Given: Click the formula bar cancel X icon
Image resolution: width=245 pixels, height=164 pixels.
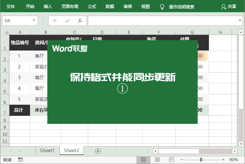Looking at the screenshot, I should click(x=55, y=21).
